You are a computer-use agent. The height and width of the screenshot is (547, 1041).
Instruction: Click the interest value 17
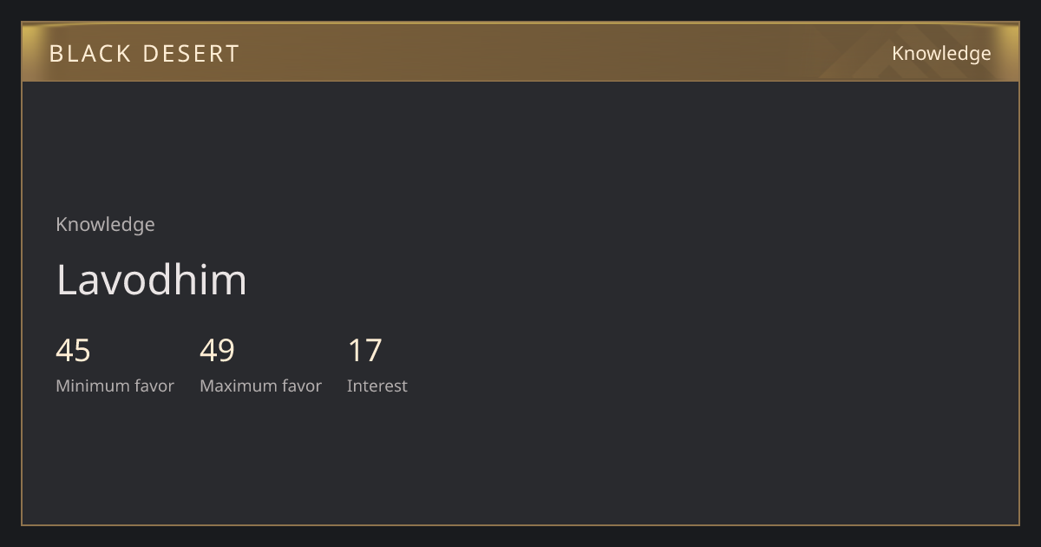click(x=365, y=351)
